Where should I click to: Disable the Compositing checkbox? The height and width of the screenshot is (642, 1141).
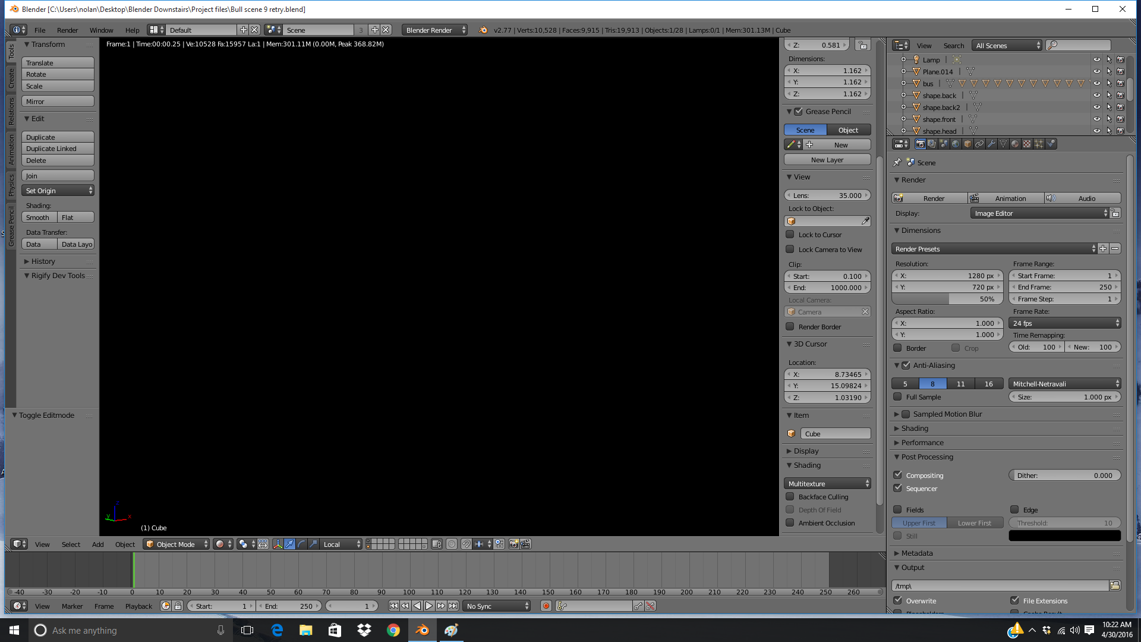point(897,475)
